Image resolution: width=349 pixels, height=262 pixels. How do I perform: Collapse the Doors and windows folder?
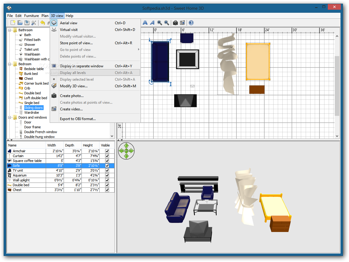point(10,117)
